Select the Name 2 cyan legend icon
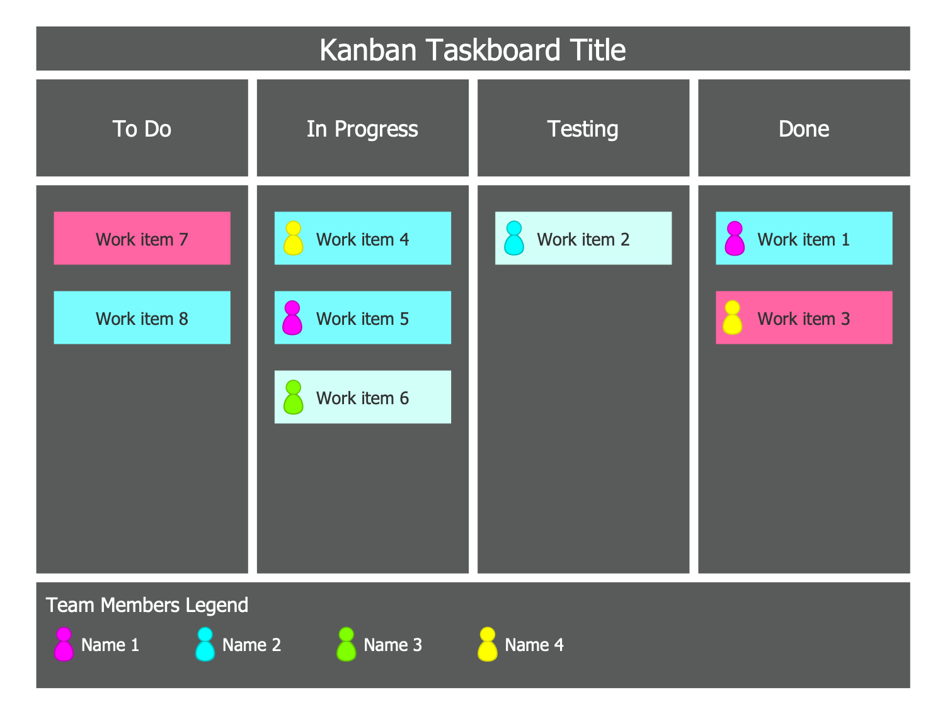 [205, 644]
